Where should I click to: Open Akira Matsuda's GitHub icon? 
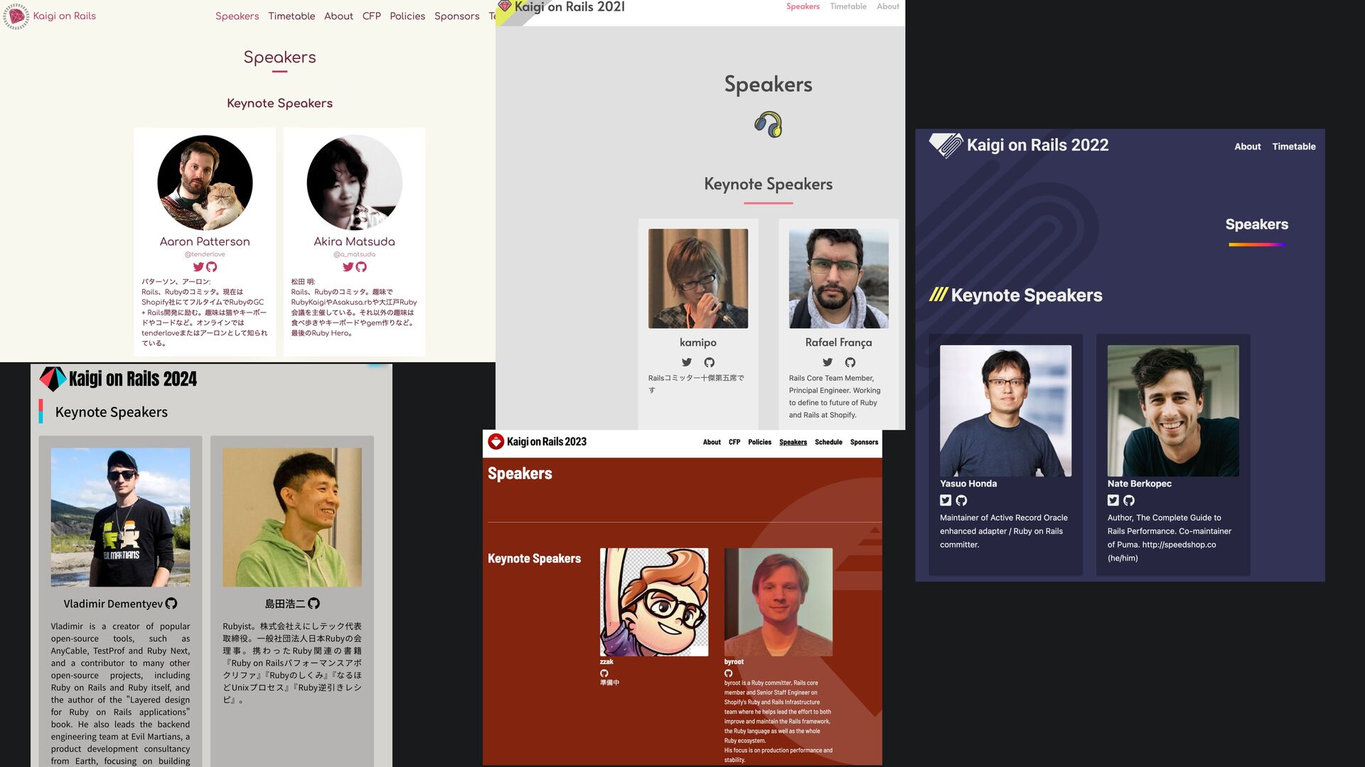[x=361, y=267]
